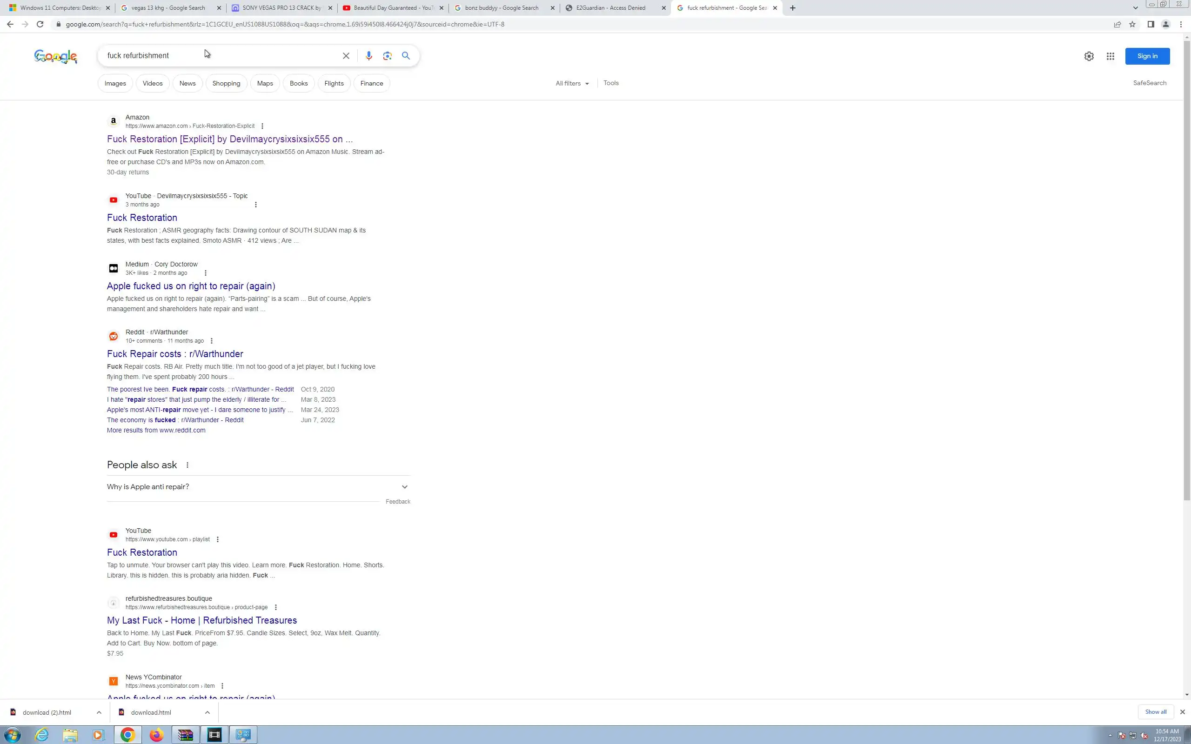Click the blue magnifier search icon

pyautogui.click(x=406, y=56)
